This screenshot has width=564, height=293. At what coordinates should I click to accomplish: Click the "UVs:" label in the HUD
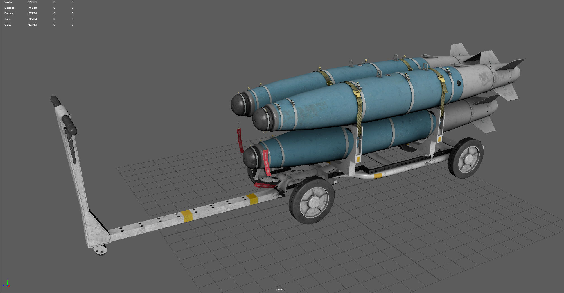(8, 25)
